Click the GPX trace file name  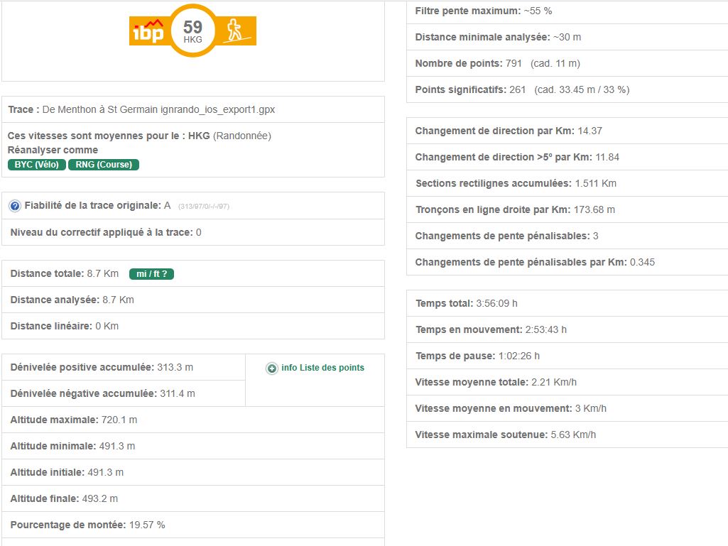coord(158,110)
